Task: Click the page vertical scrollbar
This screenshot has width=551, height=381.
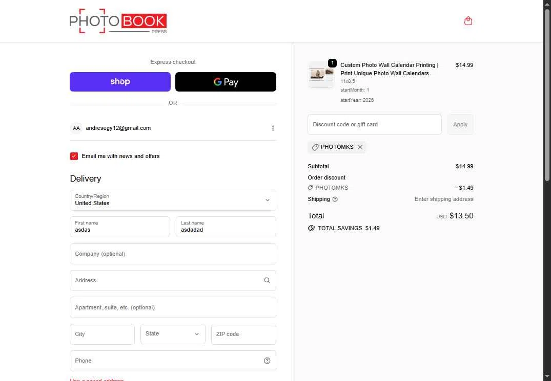Action: tap(547, 95)
